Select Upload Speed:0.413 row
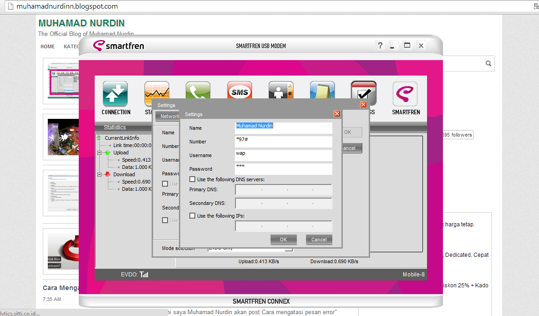The width and height of the screenshot is (539, 316). coord(136,160)
